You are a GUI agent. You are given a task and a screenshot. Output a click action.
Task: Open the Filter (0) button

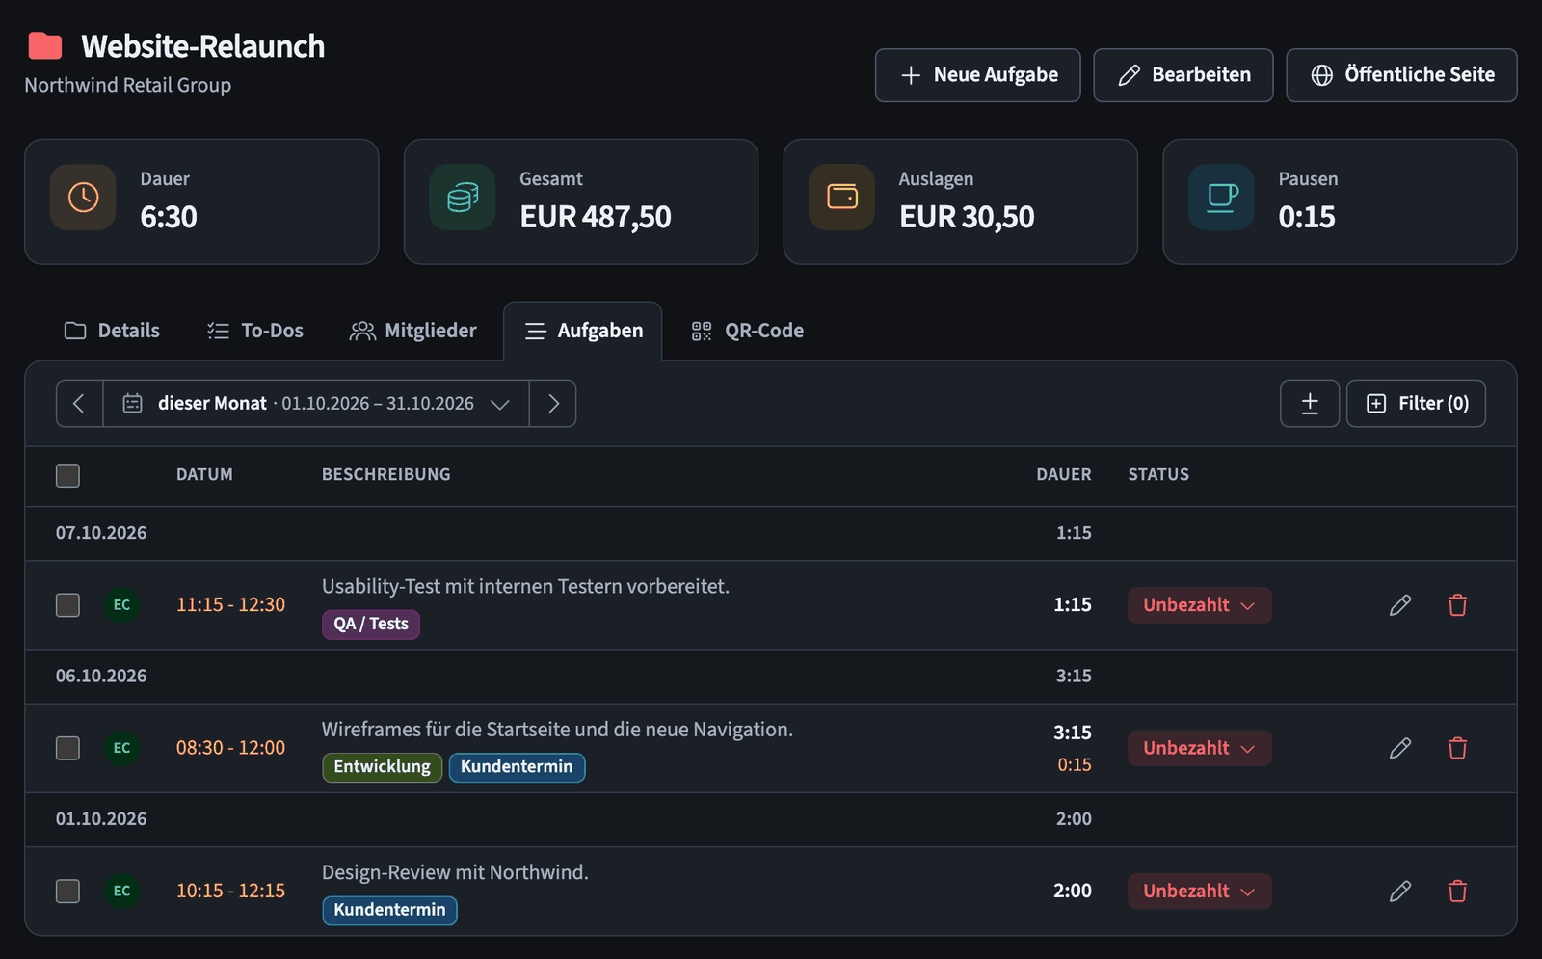(x=1417, y=404)
